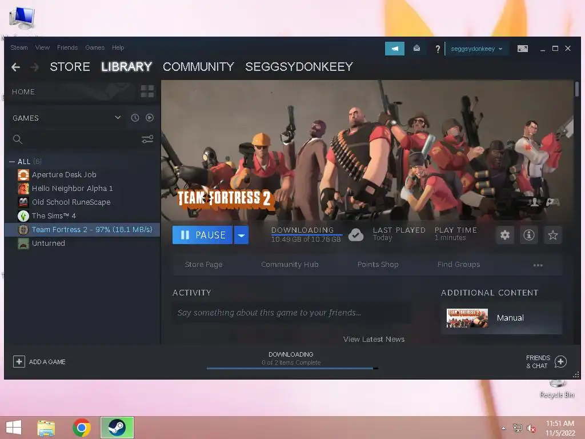Go to the STORE tab
585x439 pixels.
pyautogui.click(x=70, y=67)
